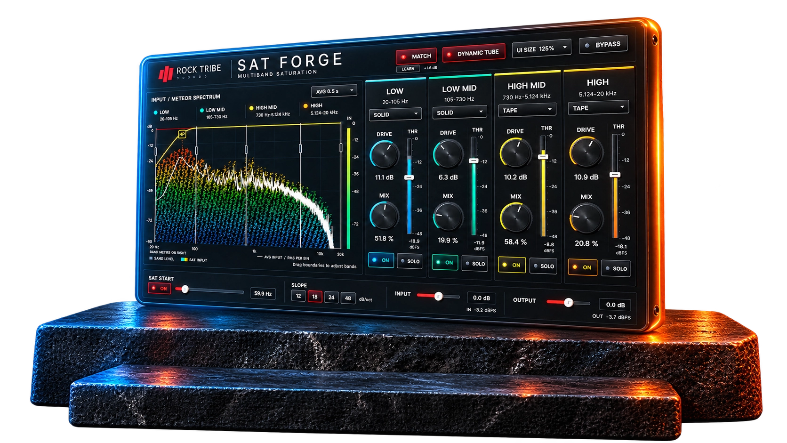Image resolution: width=787 pixels, height=443 pixels.
Task: Open HIGH MID TAPE saturation type dropdown
Action: [527, 110]
